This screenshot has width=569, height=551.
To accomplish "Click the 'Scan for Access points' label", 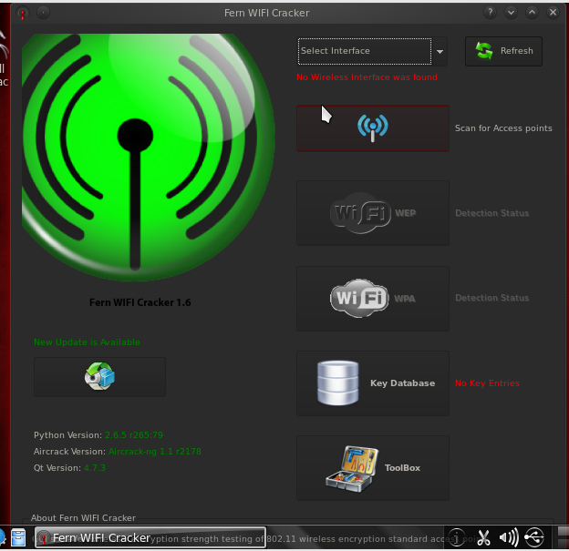I will click(x=503, y=128).
